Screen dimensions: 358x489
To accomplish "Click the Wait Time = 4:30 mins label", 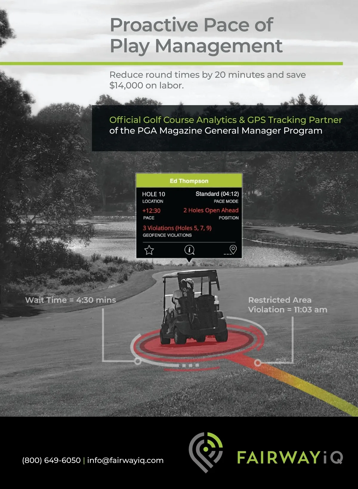I will 70,300.
